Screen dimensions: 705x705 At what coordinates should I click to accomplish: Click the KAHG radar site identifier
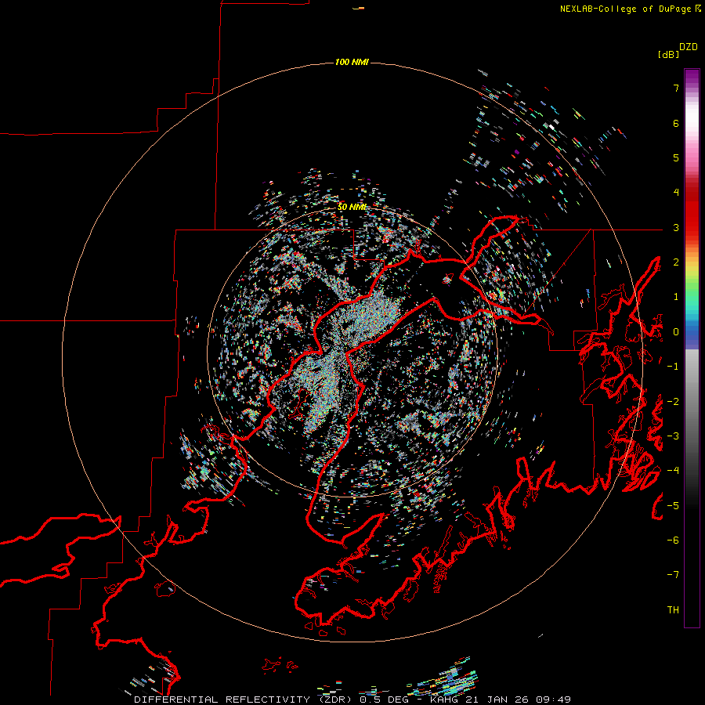(444, 700)
